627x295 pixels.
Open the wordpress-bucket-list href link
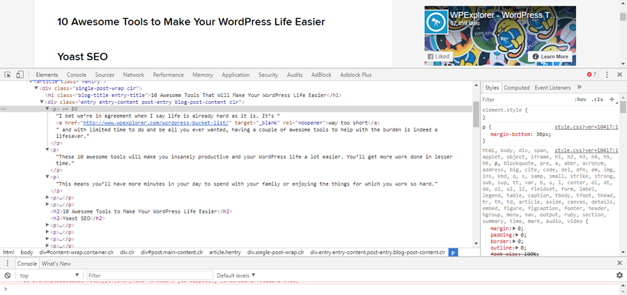click(156, 123)
